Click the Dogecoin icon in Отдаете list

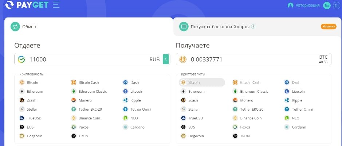tap(21, 136)
